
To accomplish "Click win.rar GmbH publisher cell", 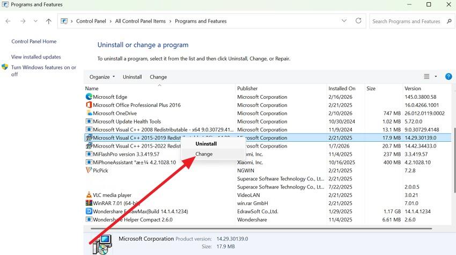I will click(x=253, y=203).
